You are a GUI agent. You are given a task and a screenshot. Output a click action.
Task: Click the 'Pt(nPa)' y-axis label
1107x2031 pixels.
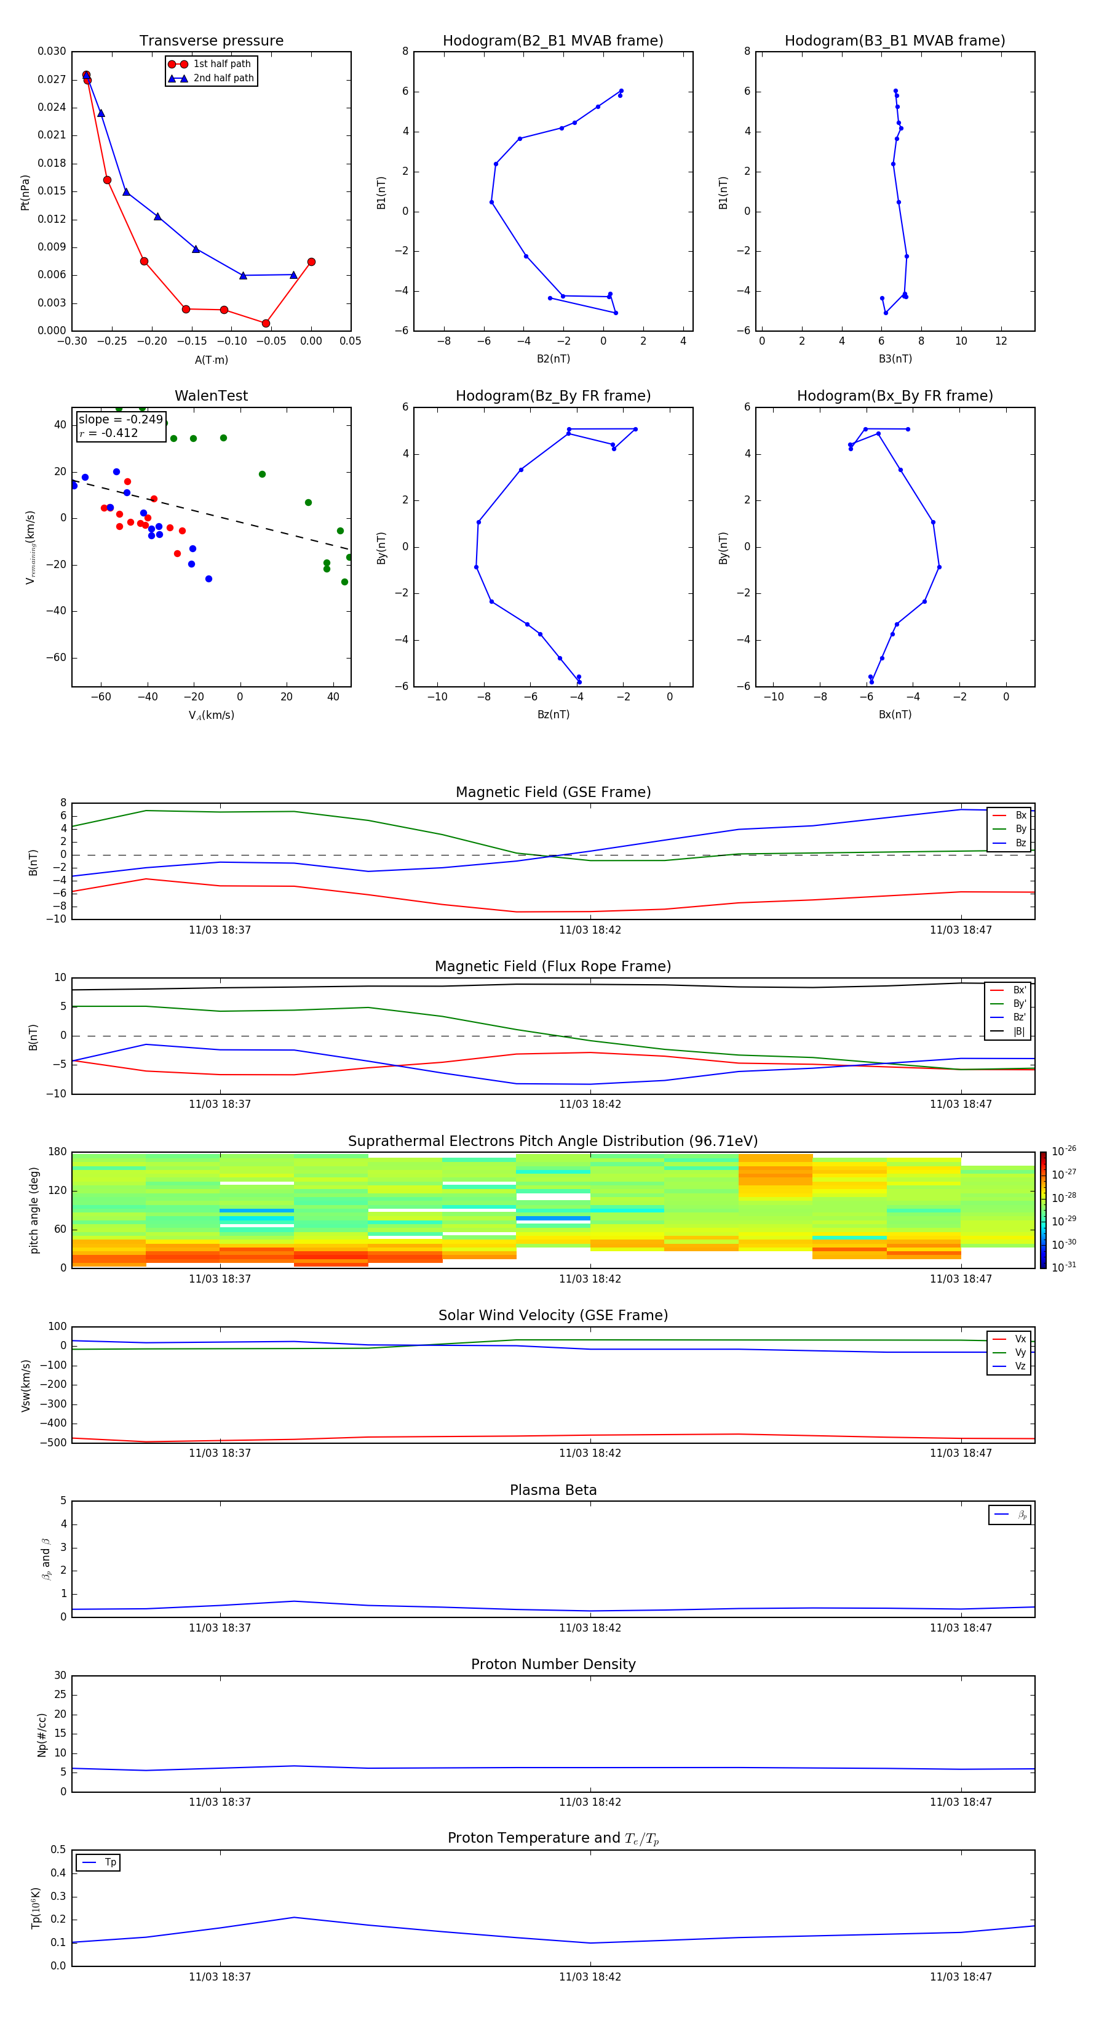[x=25, y=193]
